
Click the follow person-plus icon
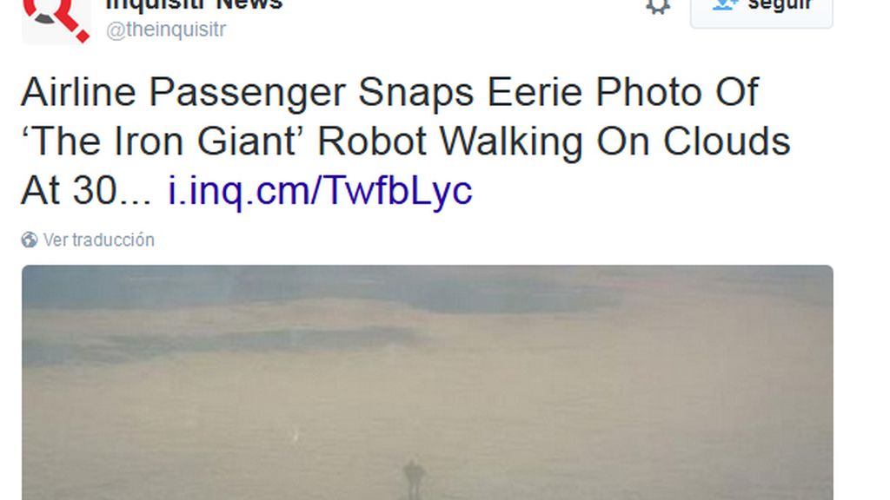(x=725, y=4)
